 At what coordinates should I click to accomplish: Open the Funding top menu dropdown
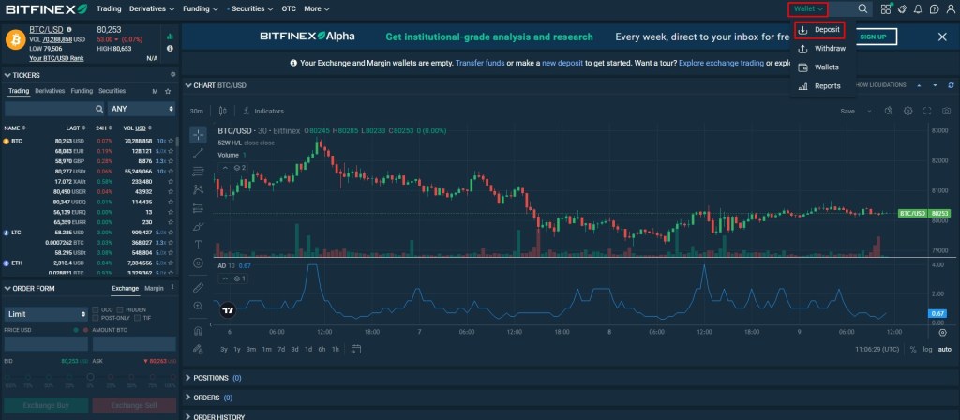click(202, 8)
